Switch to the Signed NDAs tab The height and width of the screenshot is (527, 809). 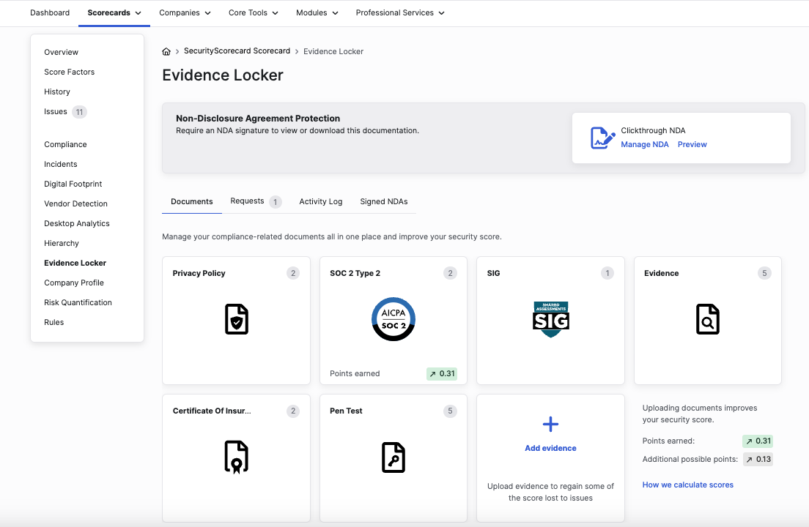click(384, 201)
